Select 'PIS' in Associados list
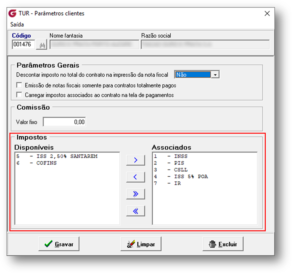 [205, 163]
